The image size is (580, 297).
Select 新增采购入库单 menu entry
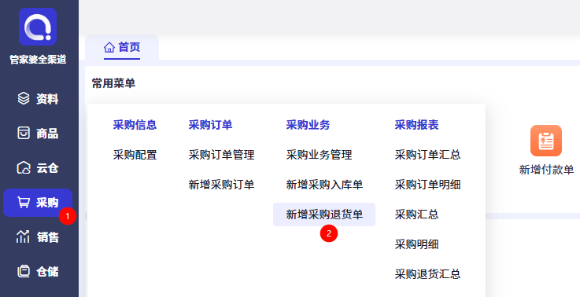[x=324, y=185]
